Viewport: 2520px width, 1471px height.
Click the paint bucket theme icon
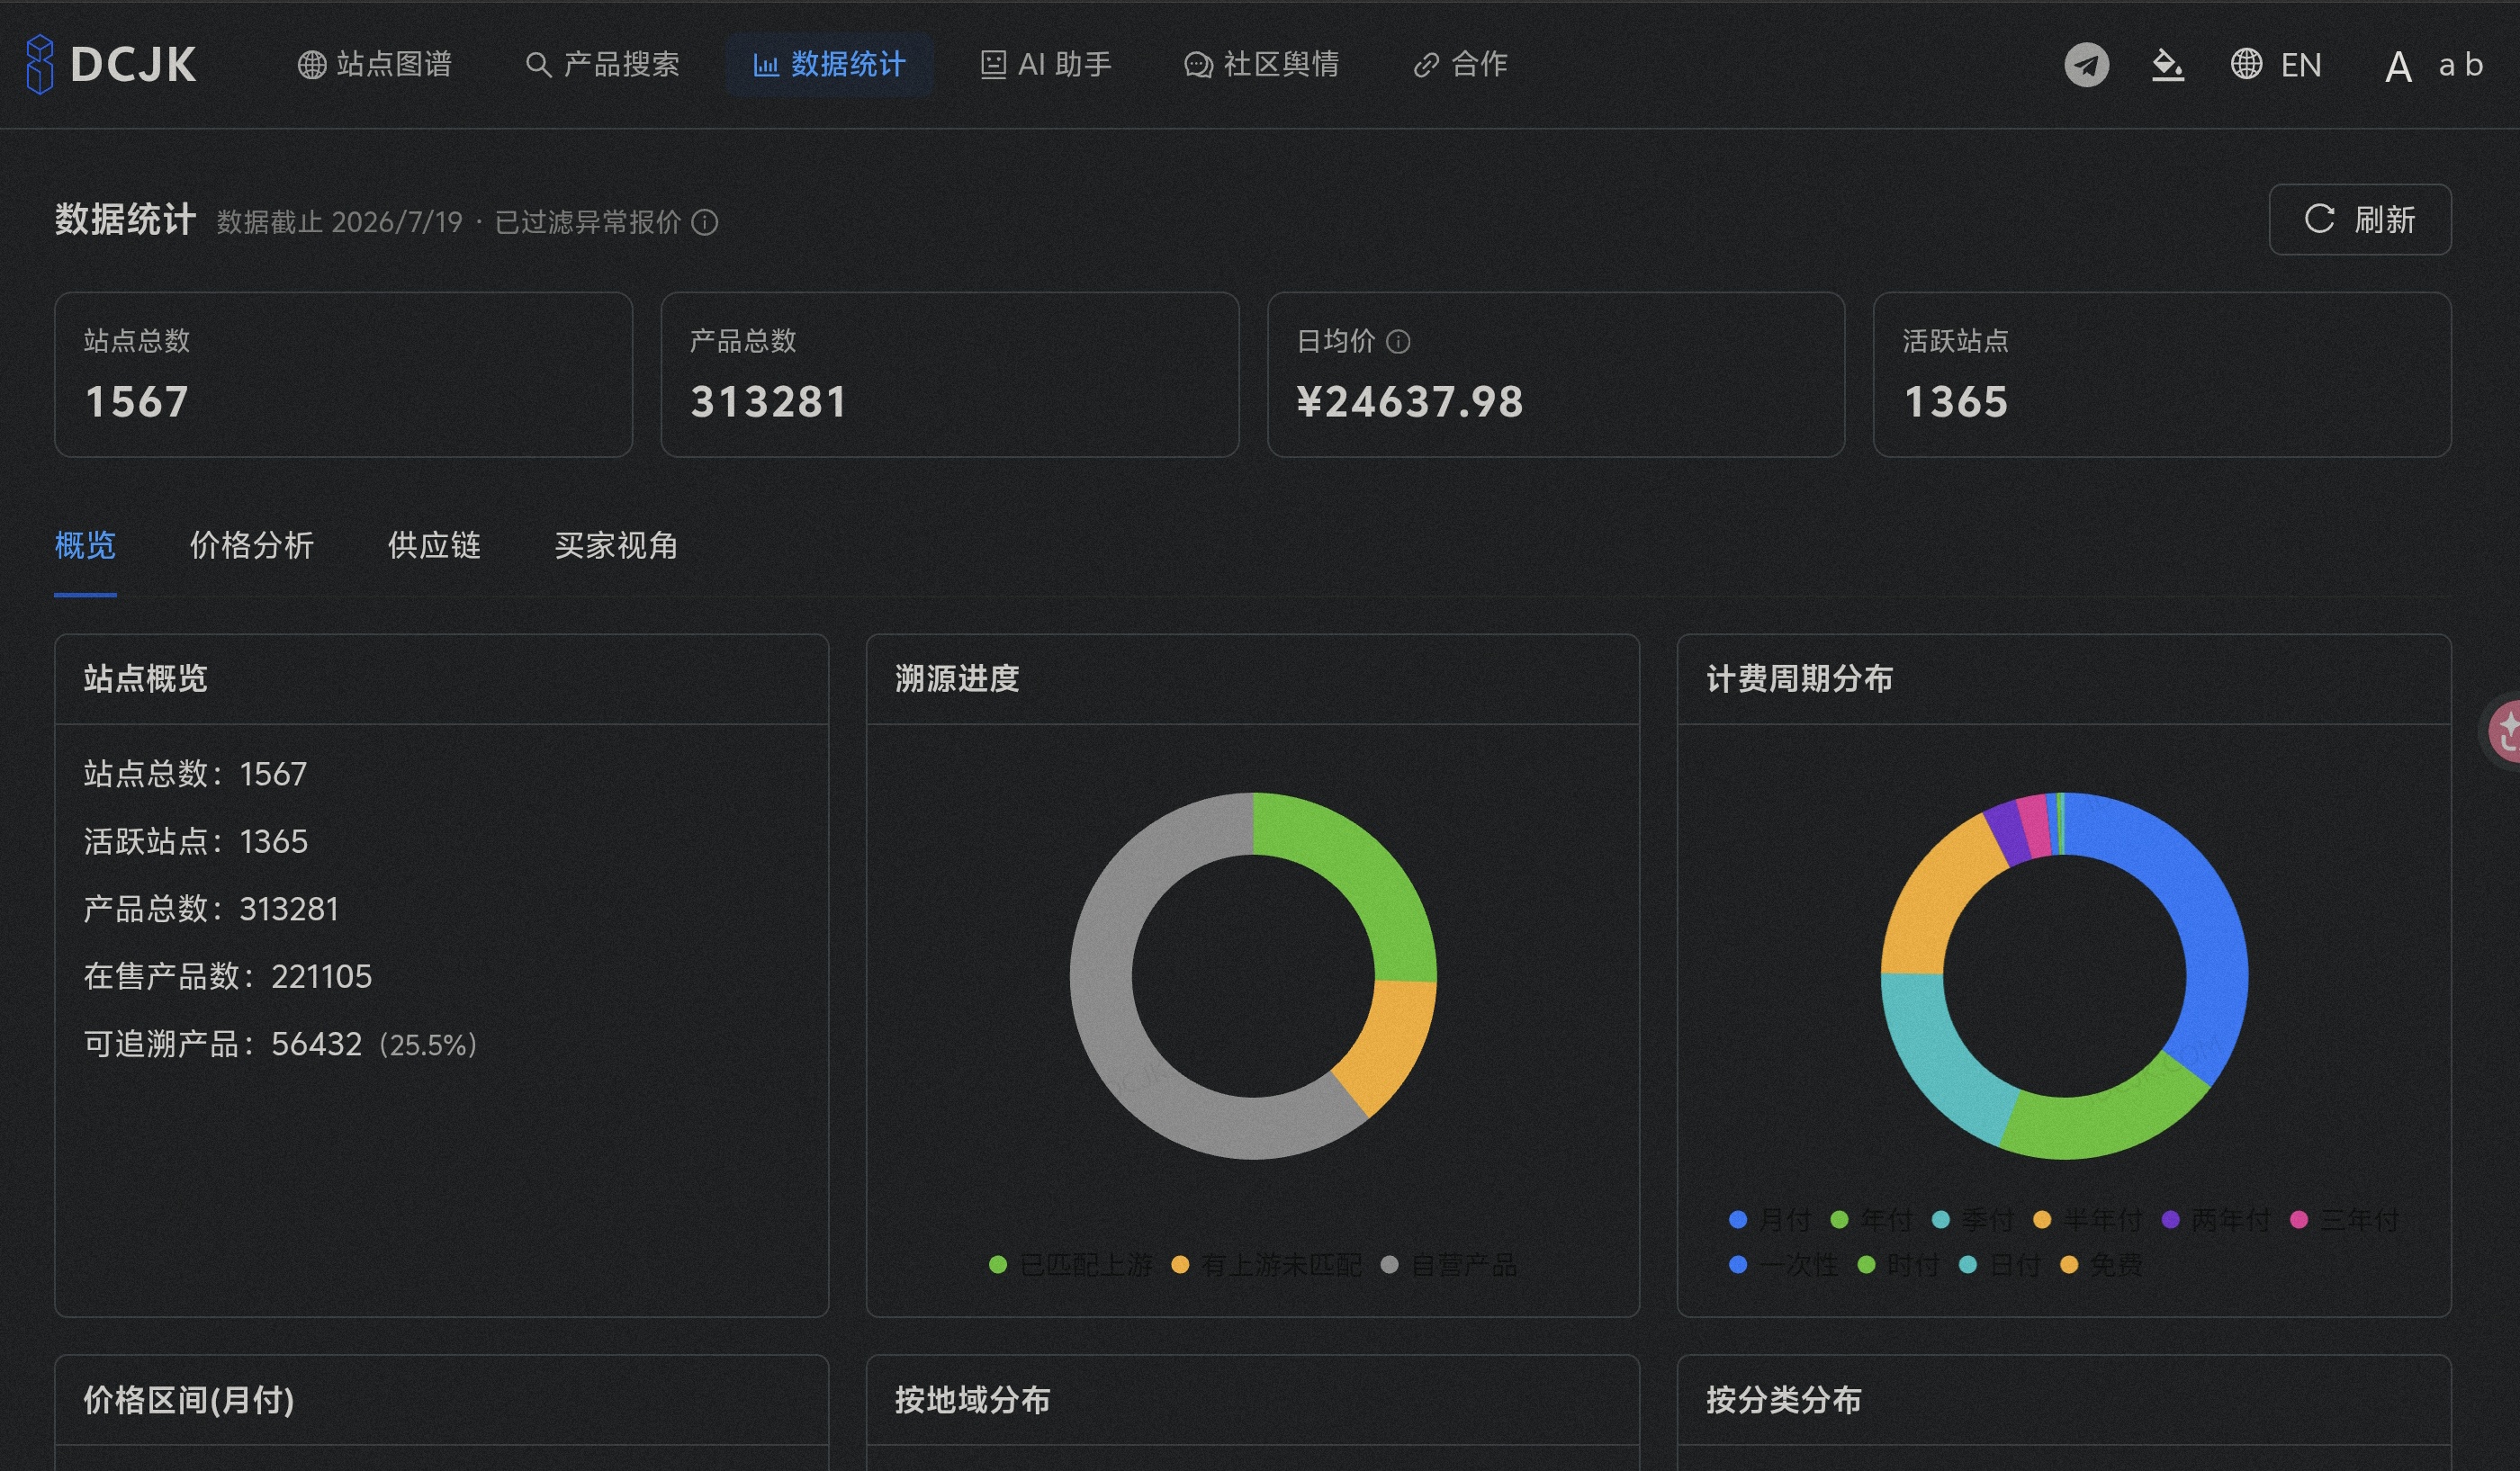2167,65
